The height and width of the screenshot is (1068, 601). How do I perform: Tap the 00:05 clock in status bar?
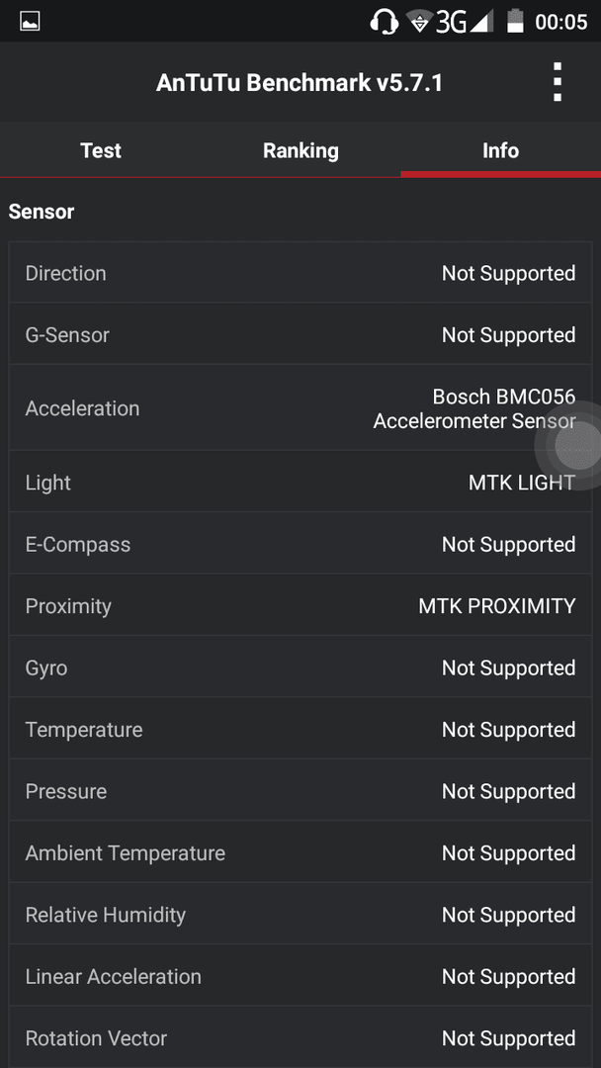[x=560, y=23]
